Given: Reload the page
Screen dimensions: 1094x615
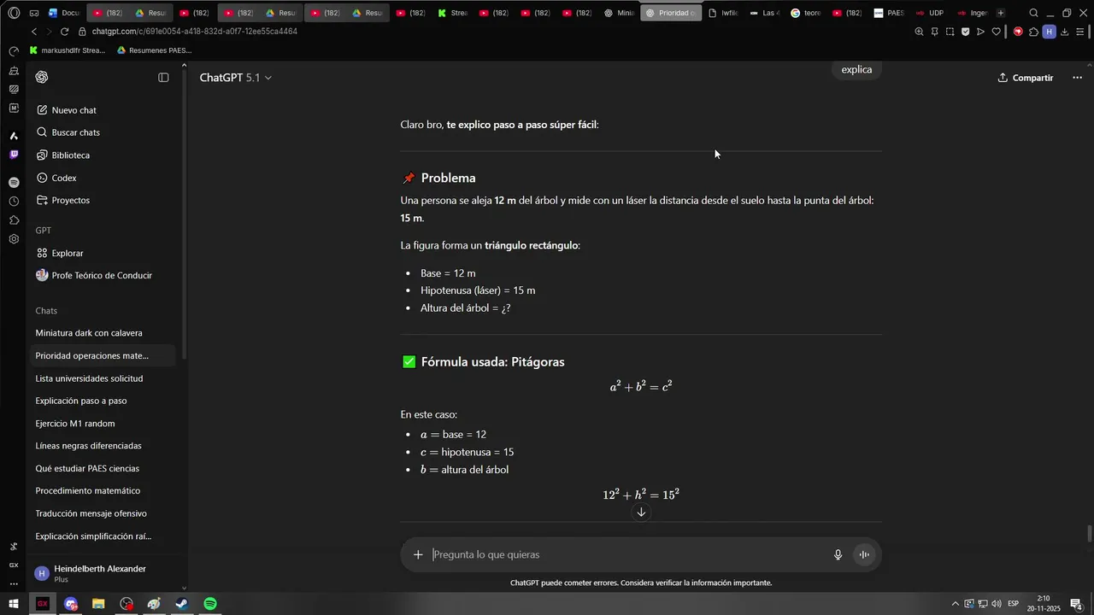Looking at the screenshot, I should tap(64, 32).
